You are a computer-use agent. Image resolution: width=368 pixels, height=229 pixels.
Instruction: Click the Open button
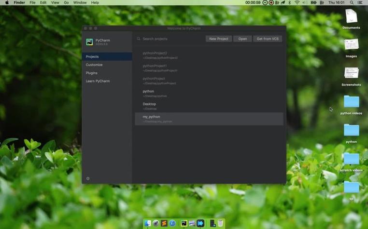242,39
